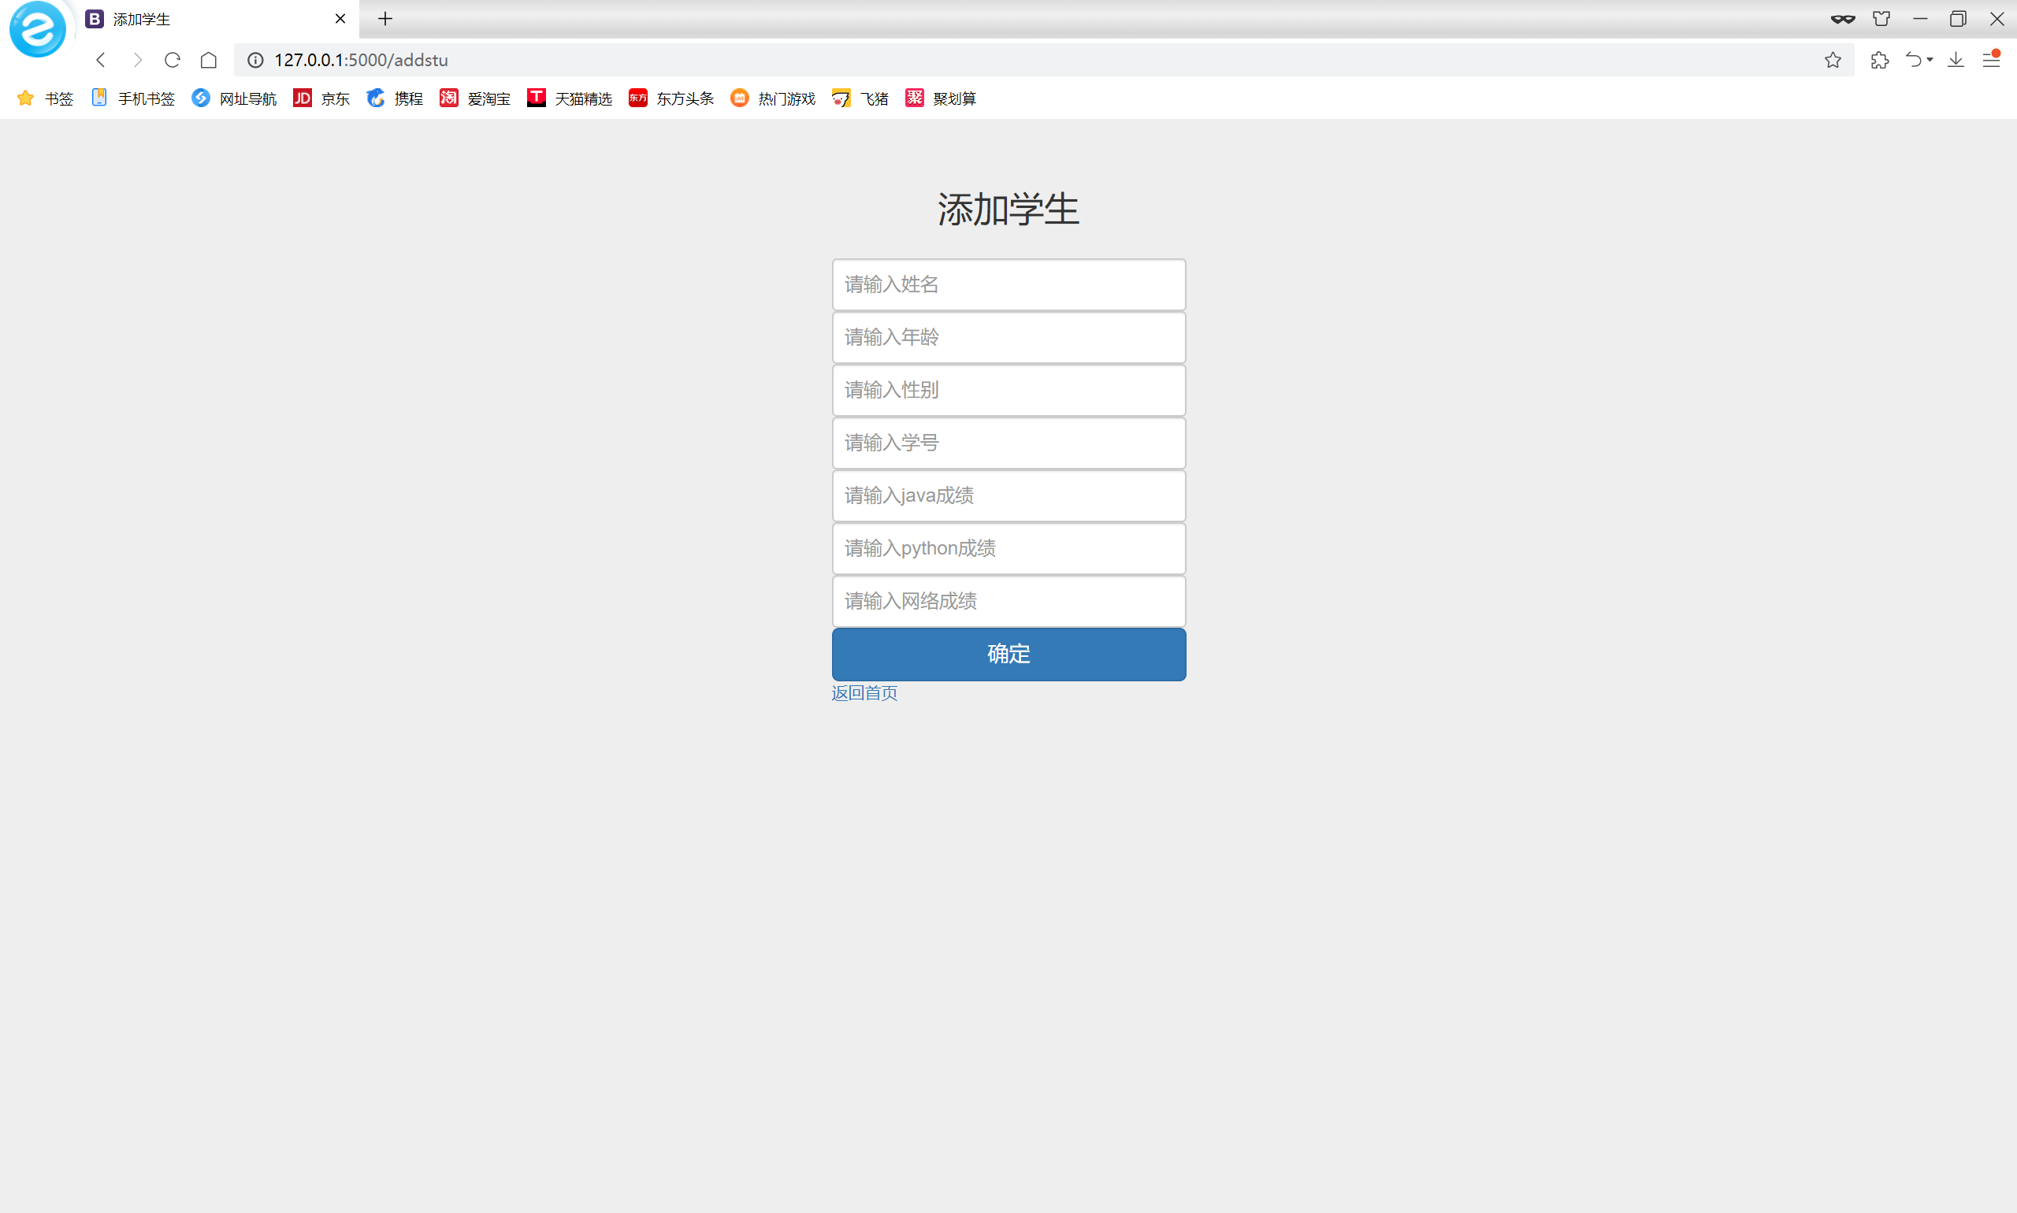The height and width of the screenshot is (1213, 2017).
Task: Open the 热门游戏 bookmark shortcut
Action: [773, 98]
